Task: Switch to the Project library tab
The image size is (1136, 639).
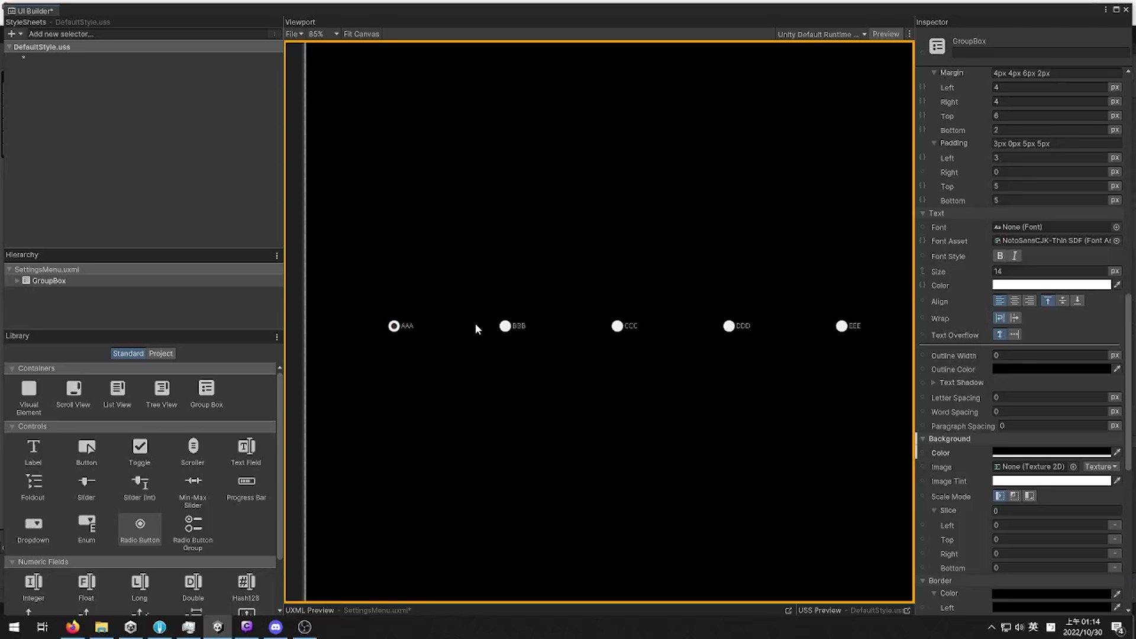Action: click(160, 353)
